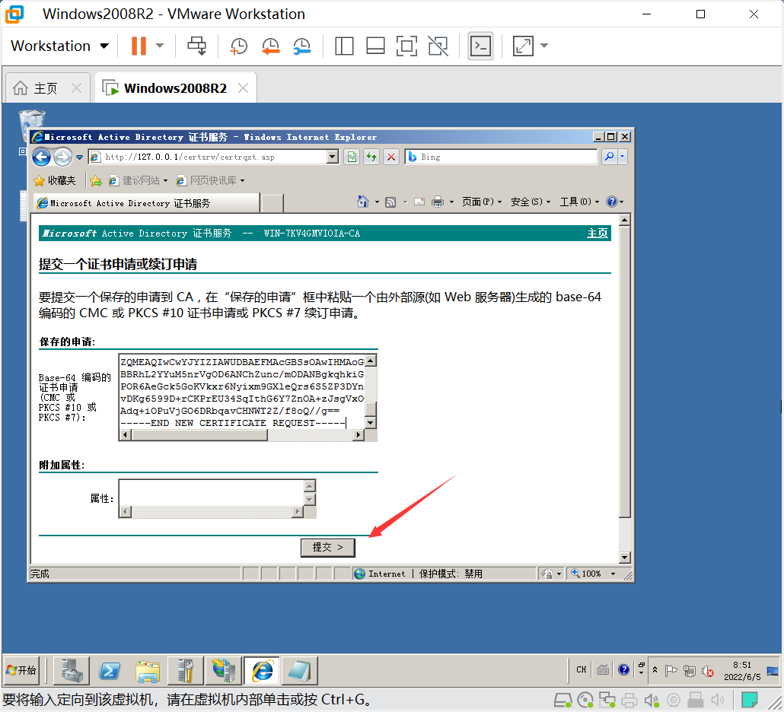
Task: Go back in Internet Explorer
Action: point(42,157)
